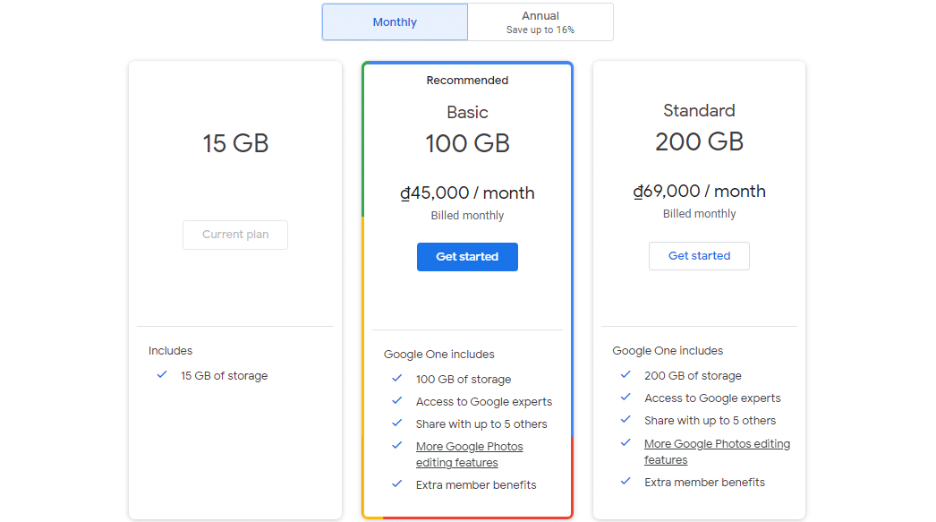Click the ₫69,000 / month price text
Screen dimensions: 936x522
click(699, 192)
